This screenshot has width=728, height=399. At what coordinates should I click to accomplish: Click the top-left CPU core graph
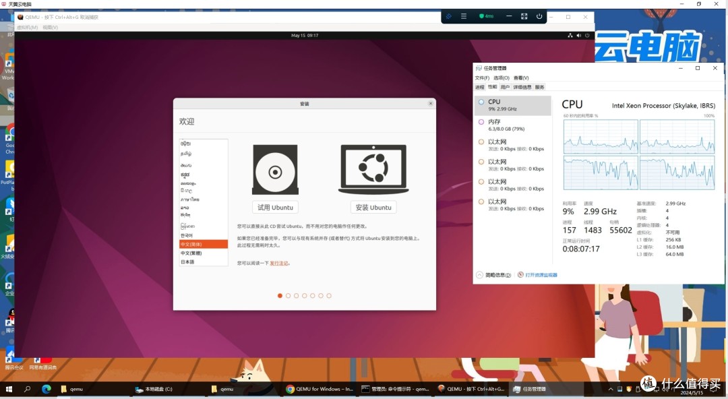[601, 137]
